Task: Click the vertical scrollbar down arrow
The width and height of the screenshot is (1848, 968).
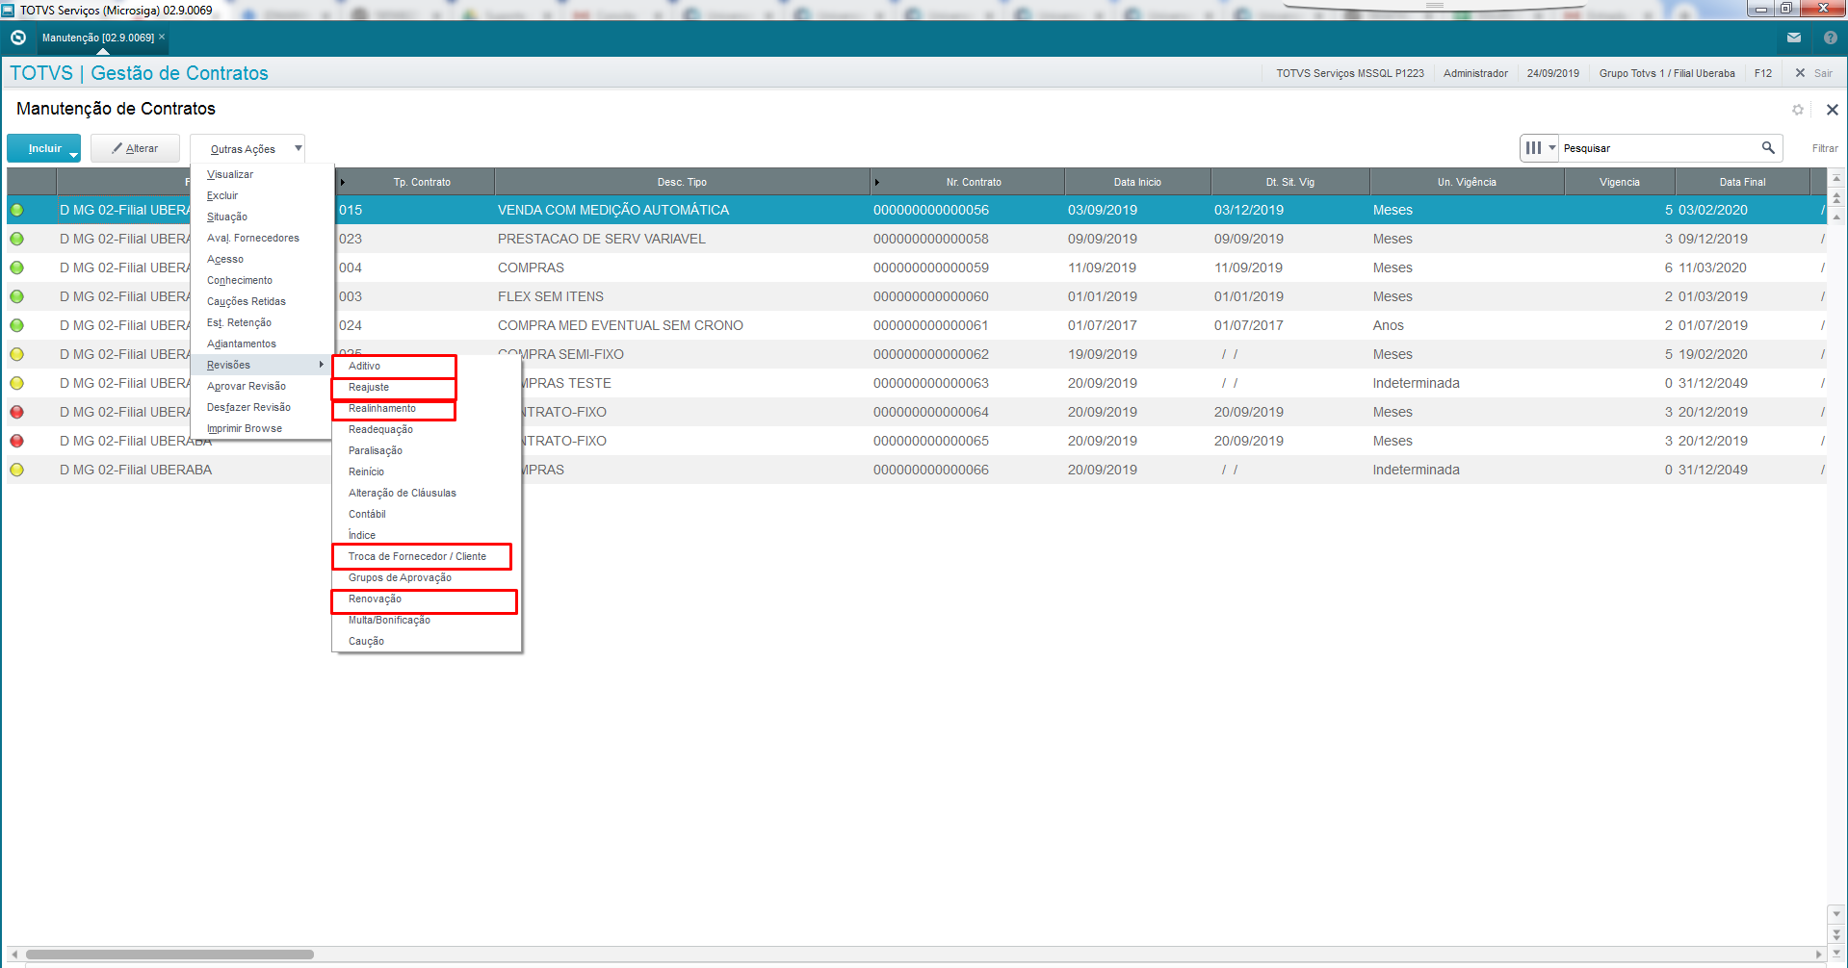Action: 1836,912
